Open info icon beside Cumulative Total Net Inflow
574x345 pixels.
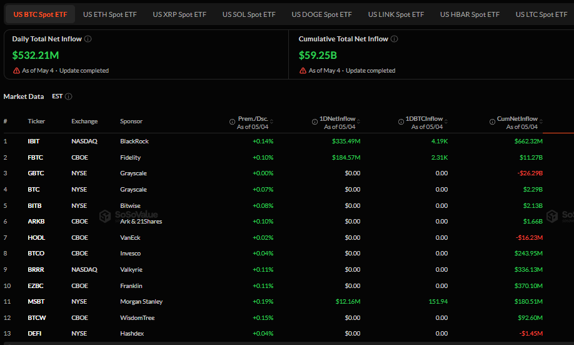click(x=395, y=39)
